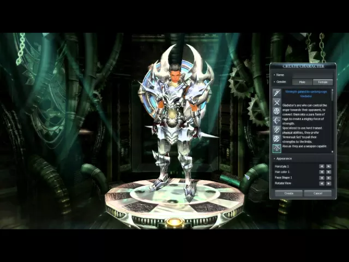Switch to previous Hair color
Image resolution: width=349 pixels, height=262 pixels.
tap(322, 172)
